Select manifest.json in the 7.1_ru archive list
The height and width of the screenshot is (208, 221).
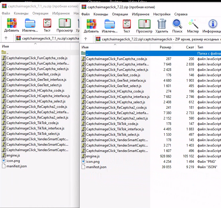(x=16, y=166)
